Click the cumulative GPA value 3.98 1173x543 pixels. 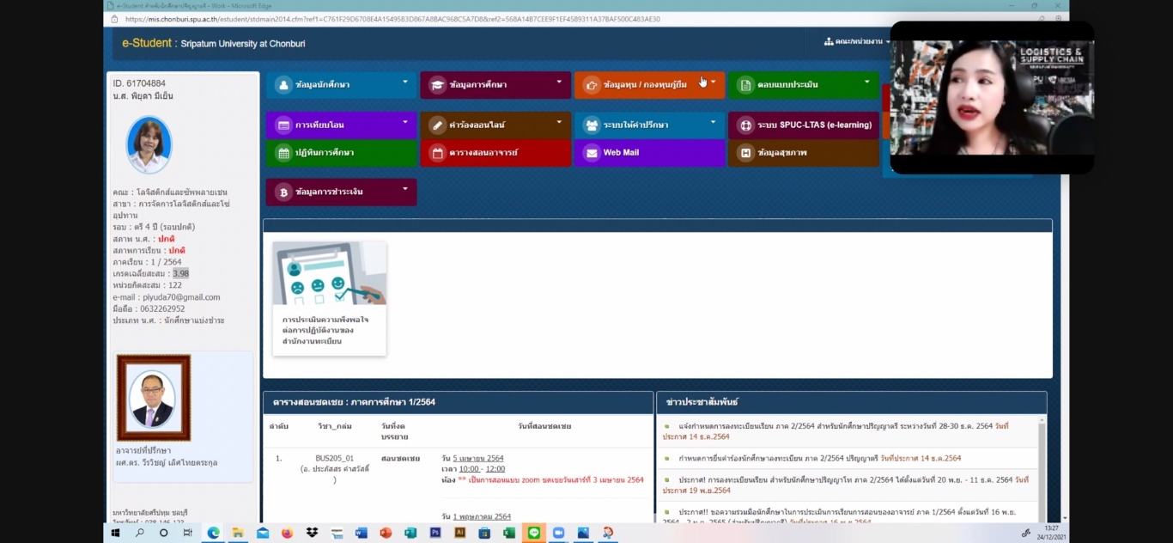tap(180, 274)
